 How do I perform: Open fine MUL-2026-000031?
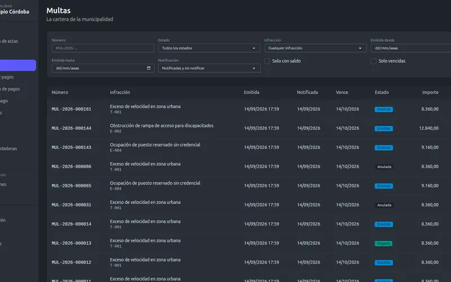(x=72, y=205)
